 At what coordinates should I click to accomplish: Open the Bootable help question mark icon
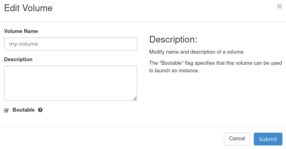[40, 110]
